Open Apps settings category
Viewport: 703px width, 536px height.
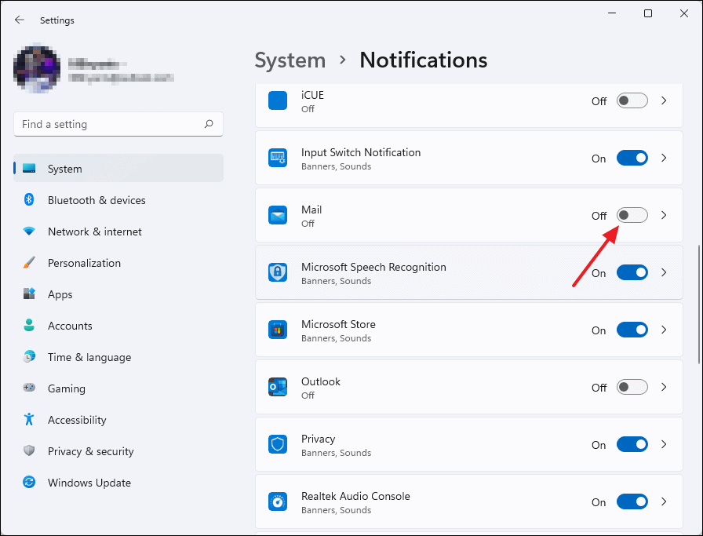(x=118, y=294)
